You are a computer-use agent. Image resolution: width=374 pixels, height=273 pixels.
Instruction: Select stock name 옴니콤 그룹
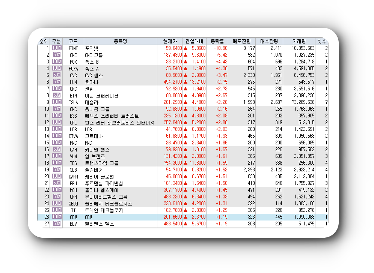[x=97, y=109]
